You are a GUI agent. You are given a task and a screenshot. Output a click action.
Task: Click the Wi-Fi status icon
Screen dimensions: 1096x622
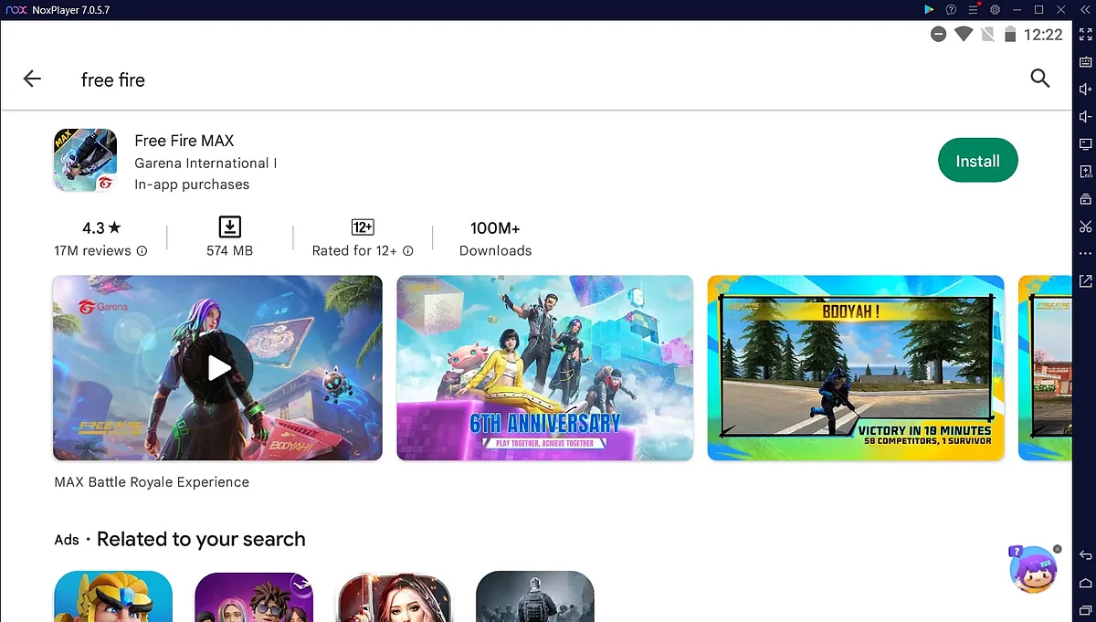[963, 35]
